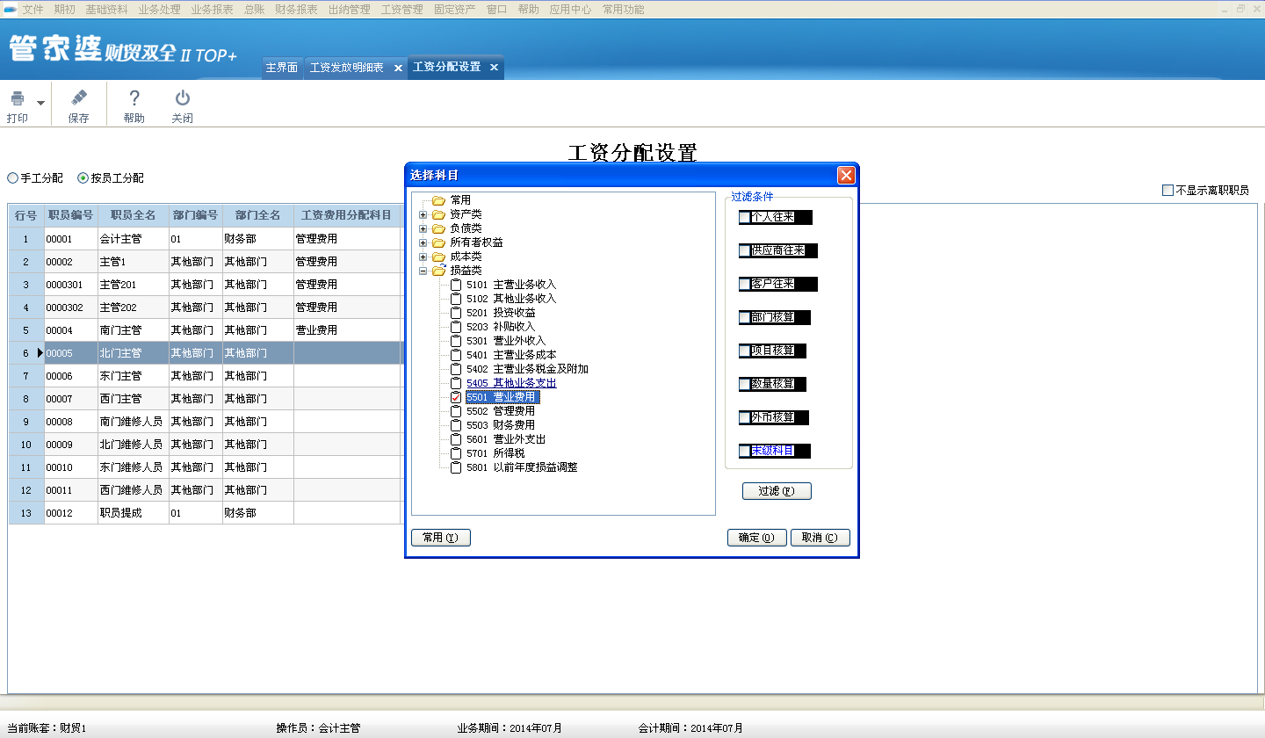Expand the 资产类 tree node
Image resolution: width=1265 pixels, height=738 pixels.
point(423,214)
